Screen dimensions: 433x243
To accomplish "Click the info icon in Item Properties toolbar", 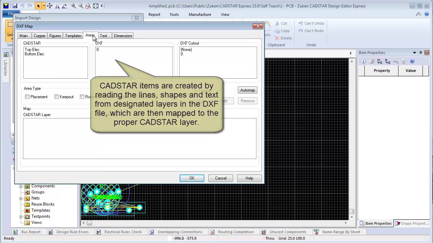I will [x=363, y=61].
